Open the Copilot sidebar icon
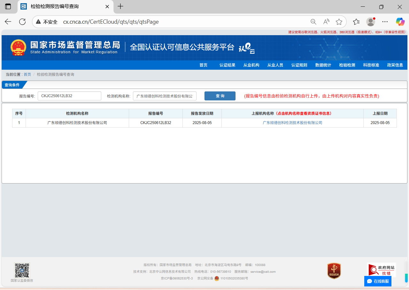 pos(400,22)
